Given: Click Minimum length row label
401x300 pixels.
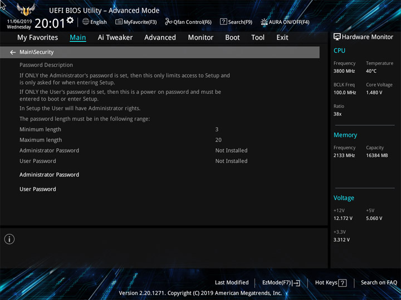Looking at the screenshot, I should pos(41,129).
